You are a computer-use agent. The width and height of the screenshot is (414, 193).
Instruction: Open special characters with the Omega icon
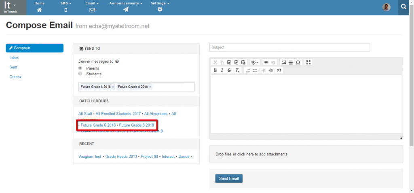298,62
